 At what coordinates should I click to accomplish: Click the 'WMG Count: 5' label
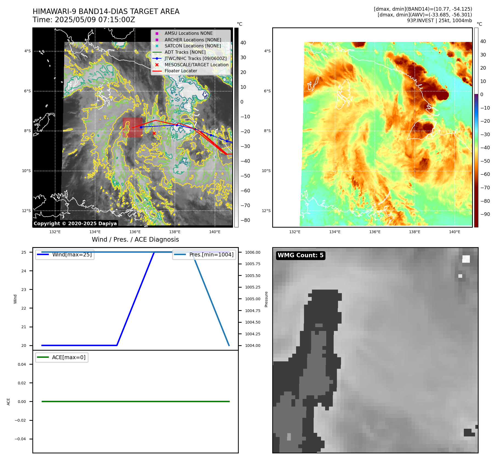301,255
